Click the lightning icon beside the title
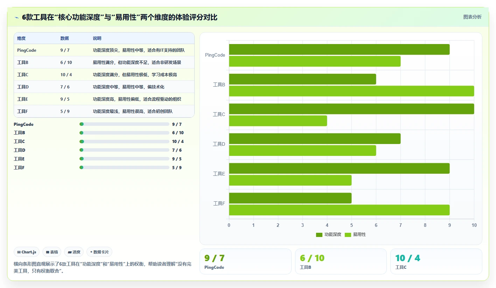Viewport: 496px width, 288px height. point(17,17)
